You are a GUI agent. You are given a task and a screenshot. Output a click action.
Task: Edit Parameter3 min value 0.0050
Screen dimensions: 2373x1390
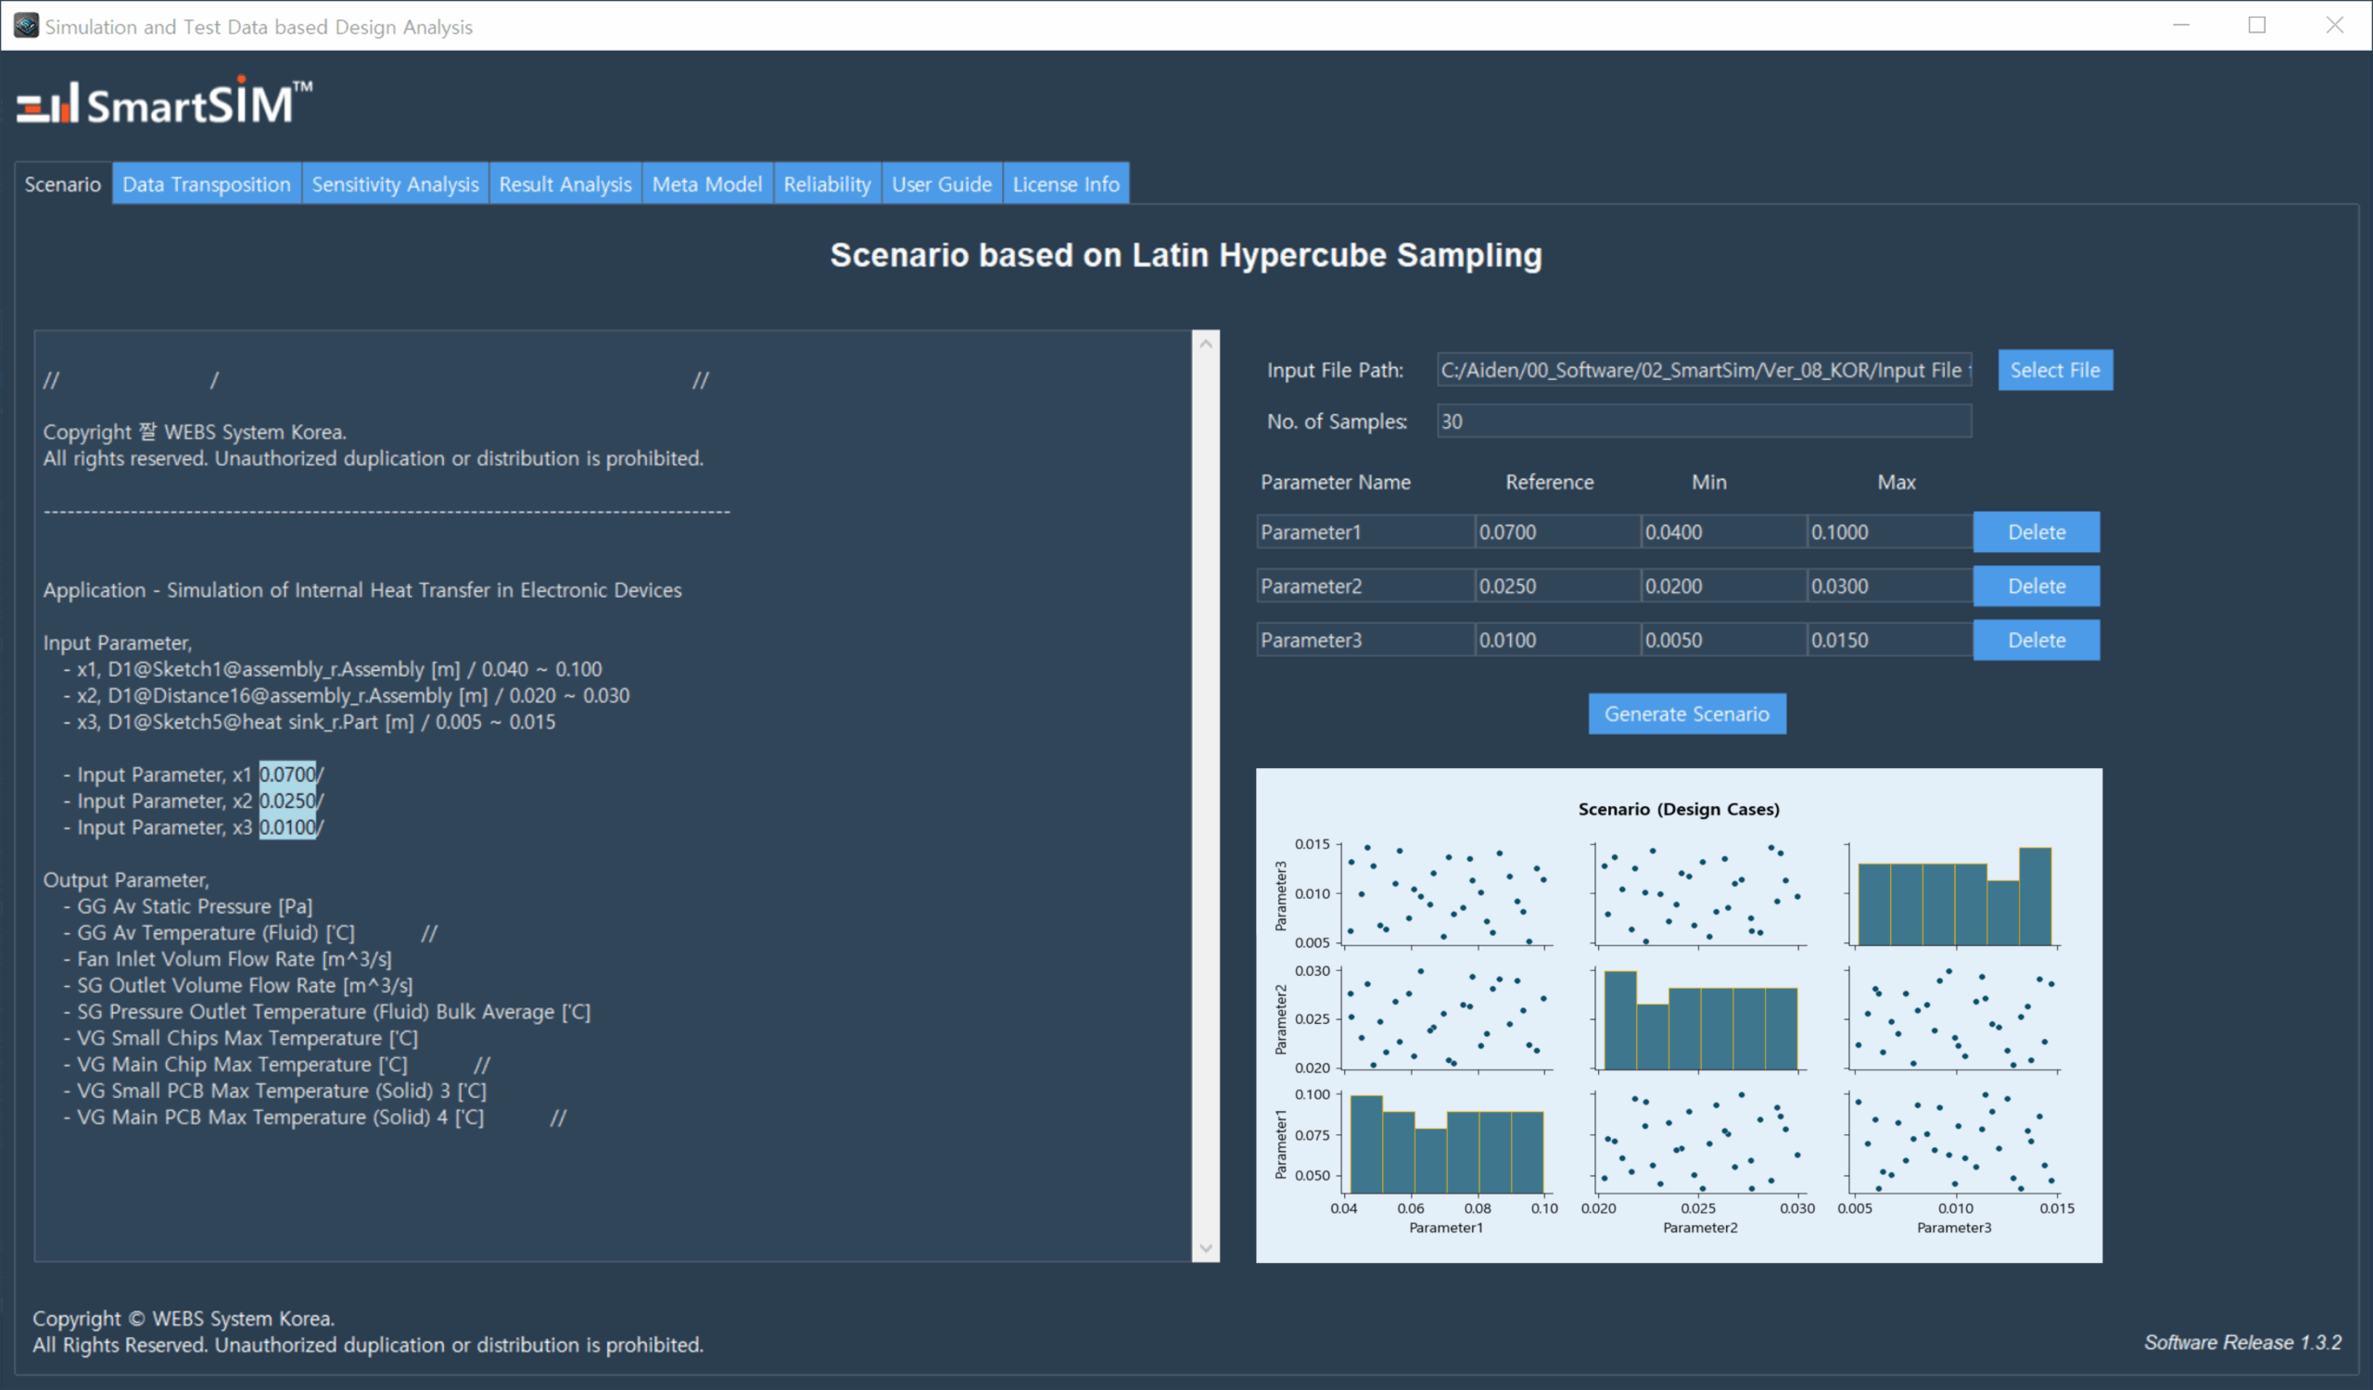click(x=1723, y=639)
